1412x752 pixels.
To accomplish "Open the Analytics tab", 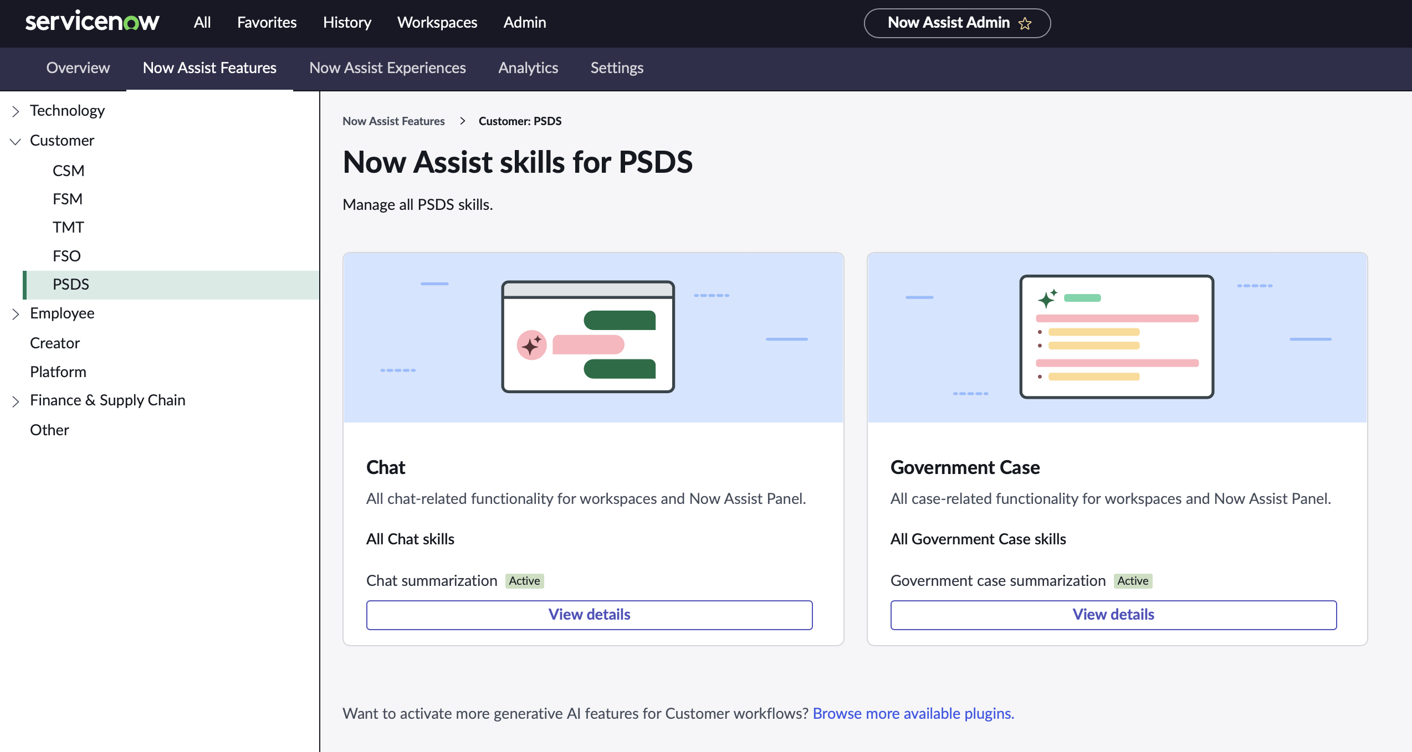I will tap(528, 68).
